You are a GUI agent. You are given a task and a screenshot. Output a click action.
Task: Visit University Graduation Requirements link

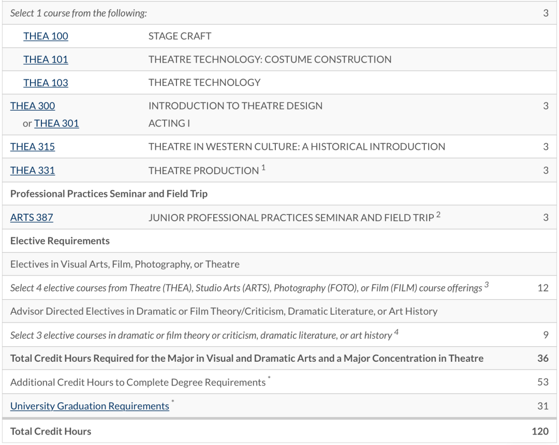click(x=90, y=406)
